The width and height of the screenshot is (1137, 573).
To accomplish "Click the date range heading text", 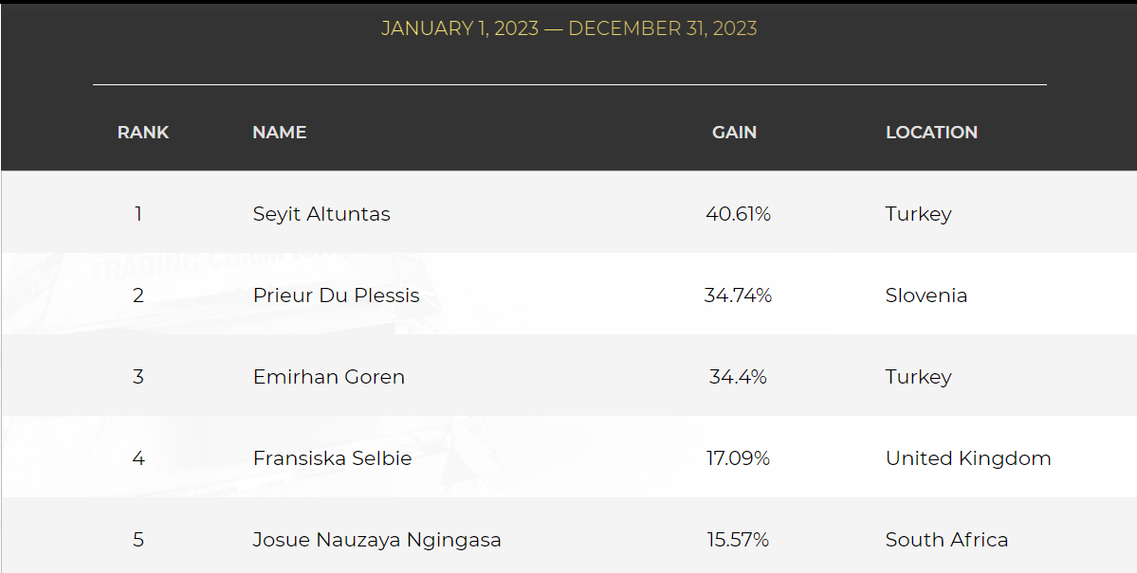I will (x=569, y=29).
